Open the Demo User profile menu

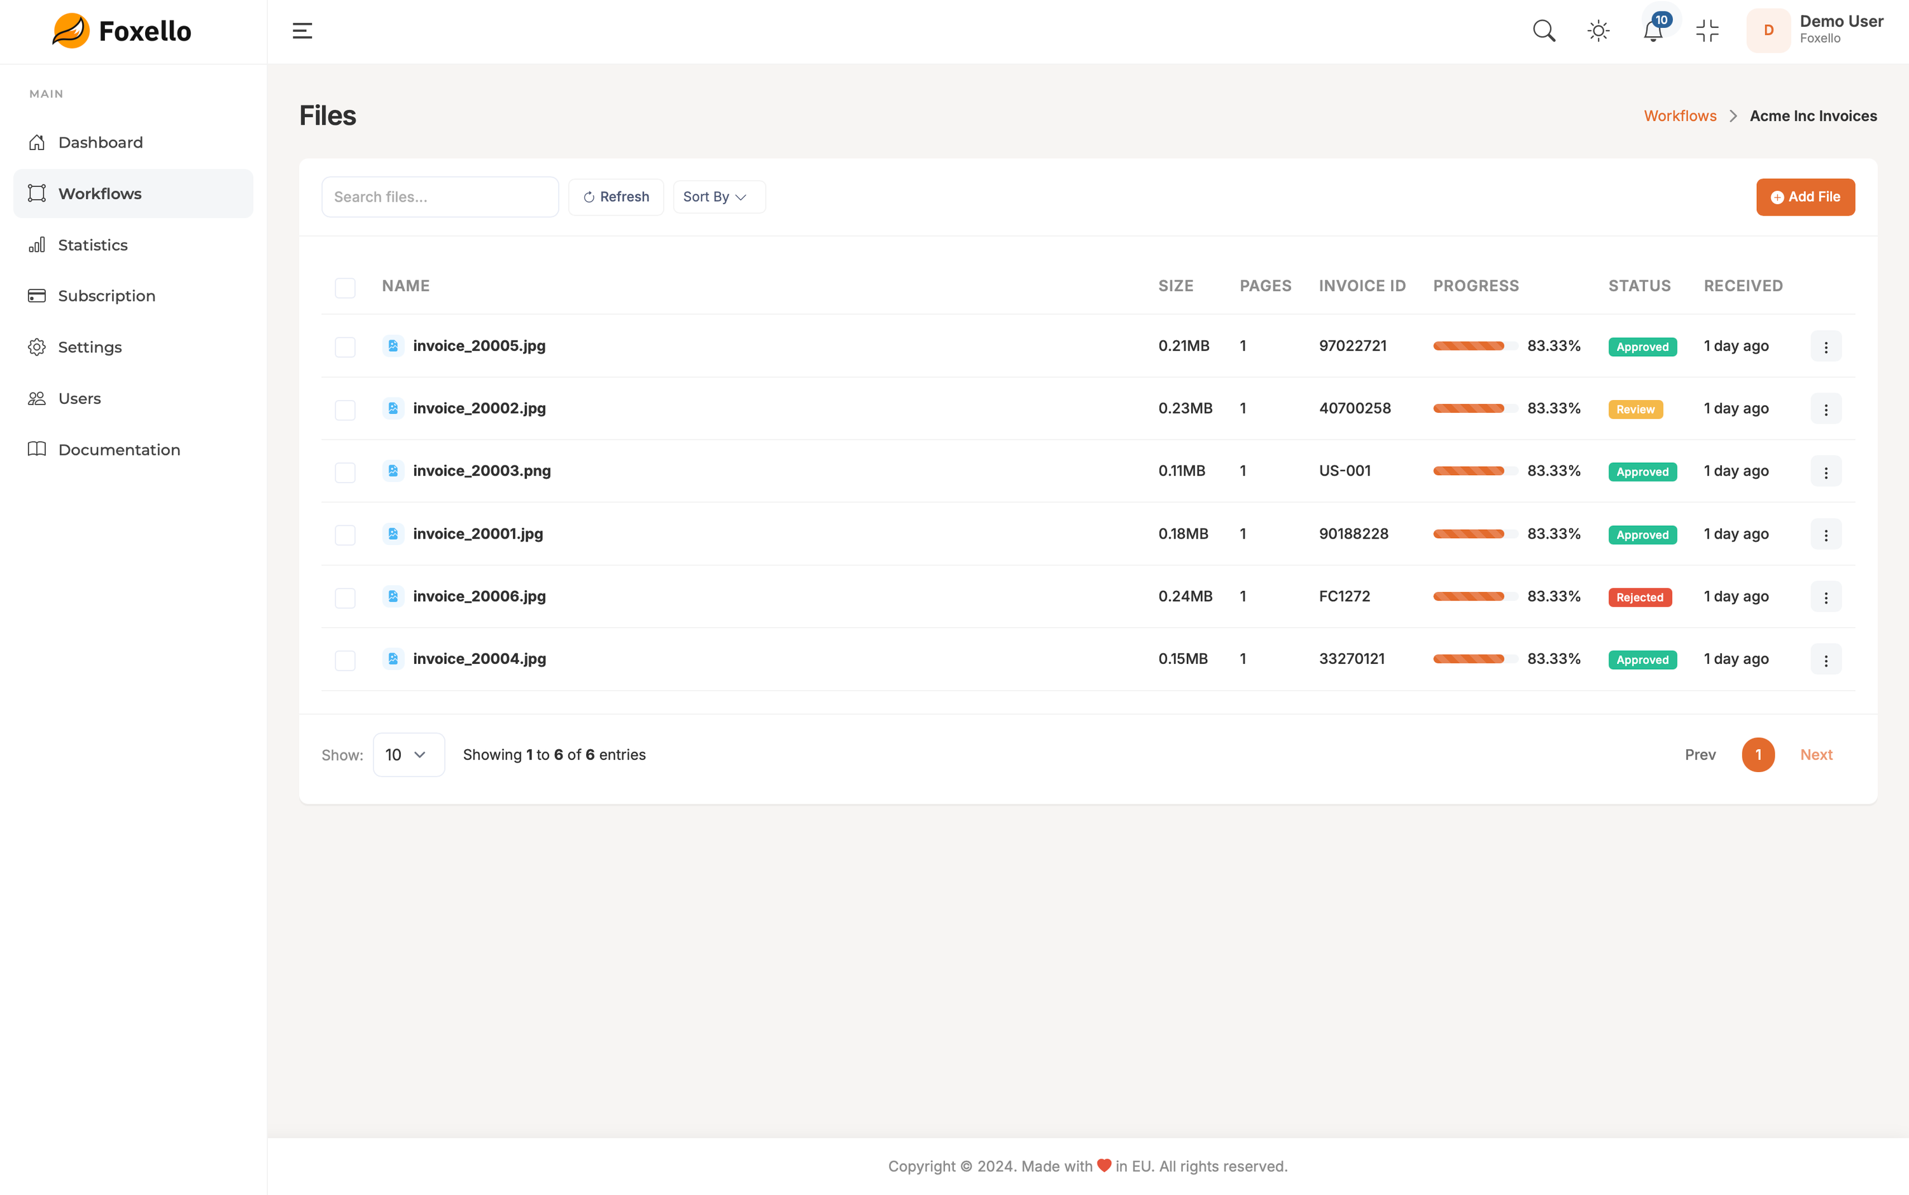(1815, 31)
